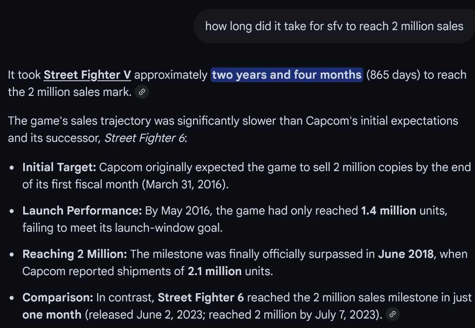Select the "Initial Target:" bullet heading
This screenshot has height=328, width=475.
coord(59,167)
